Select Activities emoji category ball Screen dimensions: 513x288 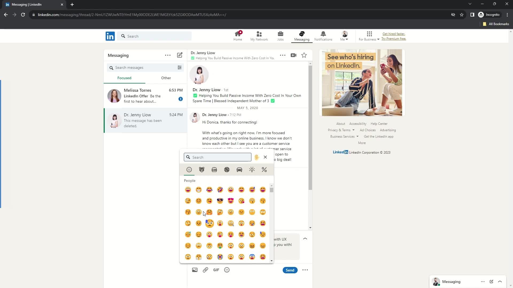click(227, 170)
